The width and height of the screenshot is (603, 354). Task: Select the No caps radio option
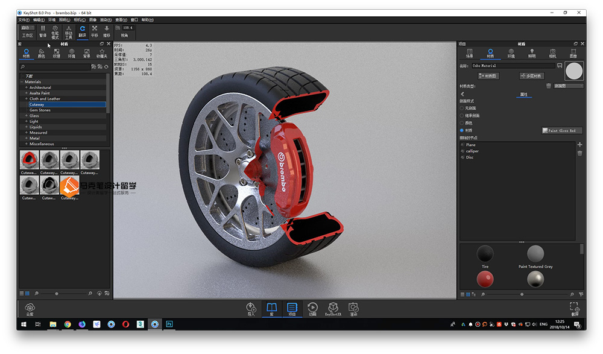(462, 108)
